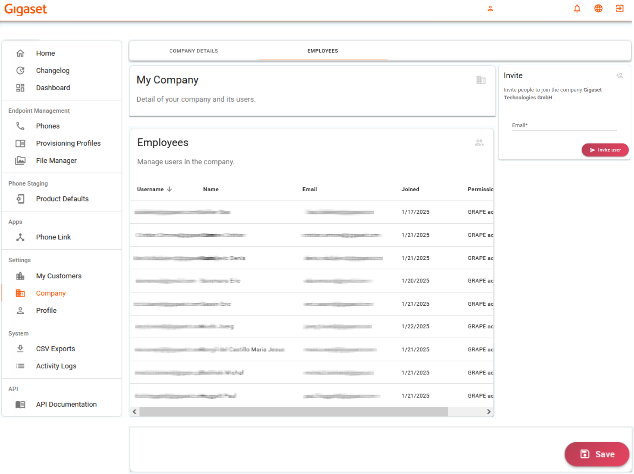Click the notification bell icon
Viewport: 634px width, 474px height.
tap(577, 9)
